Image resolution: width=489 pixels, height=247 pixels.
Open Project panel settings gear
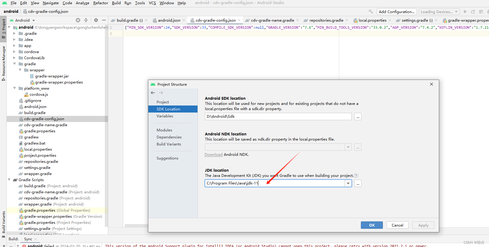[x=96, y=20]
